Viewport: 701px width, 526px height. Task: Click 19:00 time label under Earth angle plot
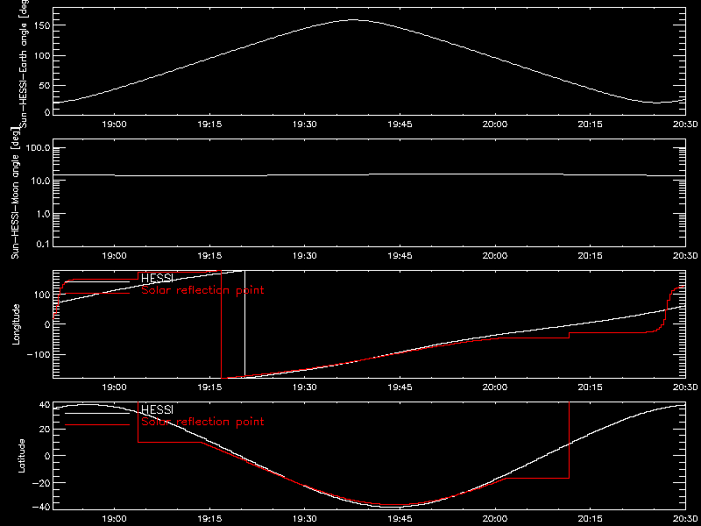115,124
